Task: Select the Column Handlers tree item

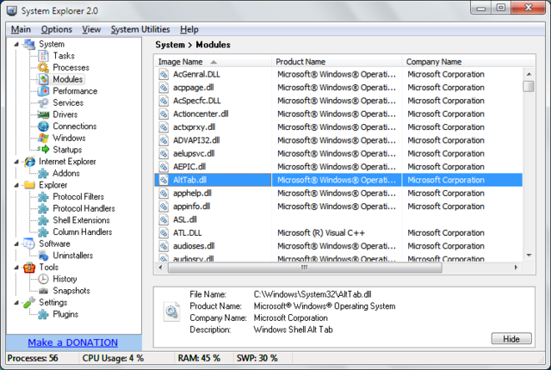Action: (x=83, y=232)
